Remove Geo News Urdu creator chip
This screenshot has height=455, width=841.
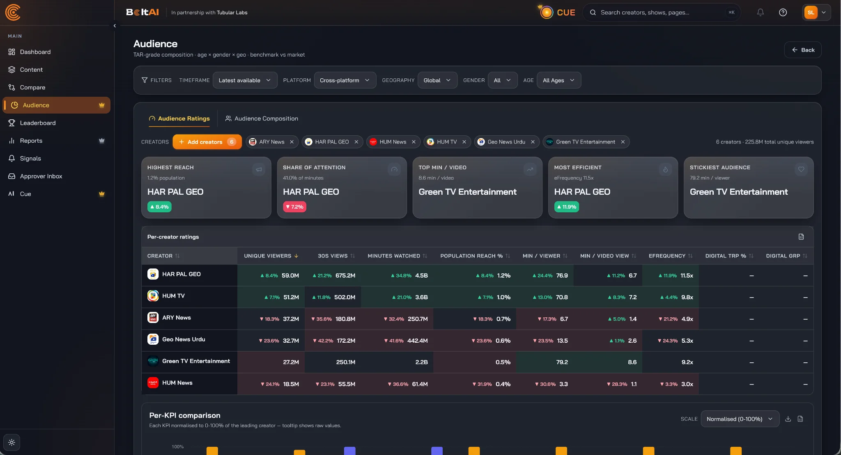pos(533,142)
